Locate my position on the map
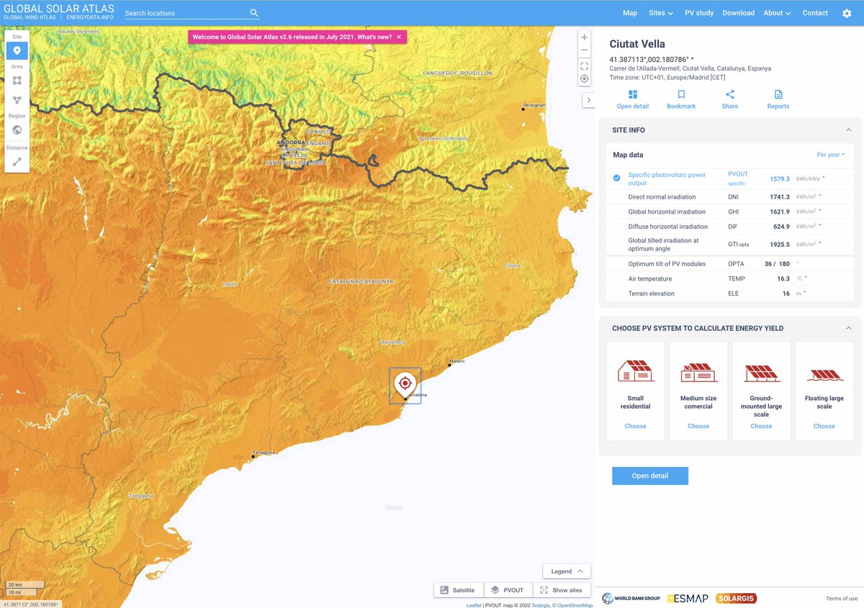This screenshot has height=608, width=864. [584, 78]
